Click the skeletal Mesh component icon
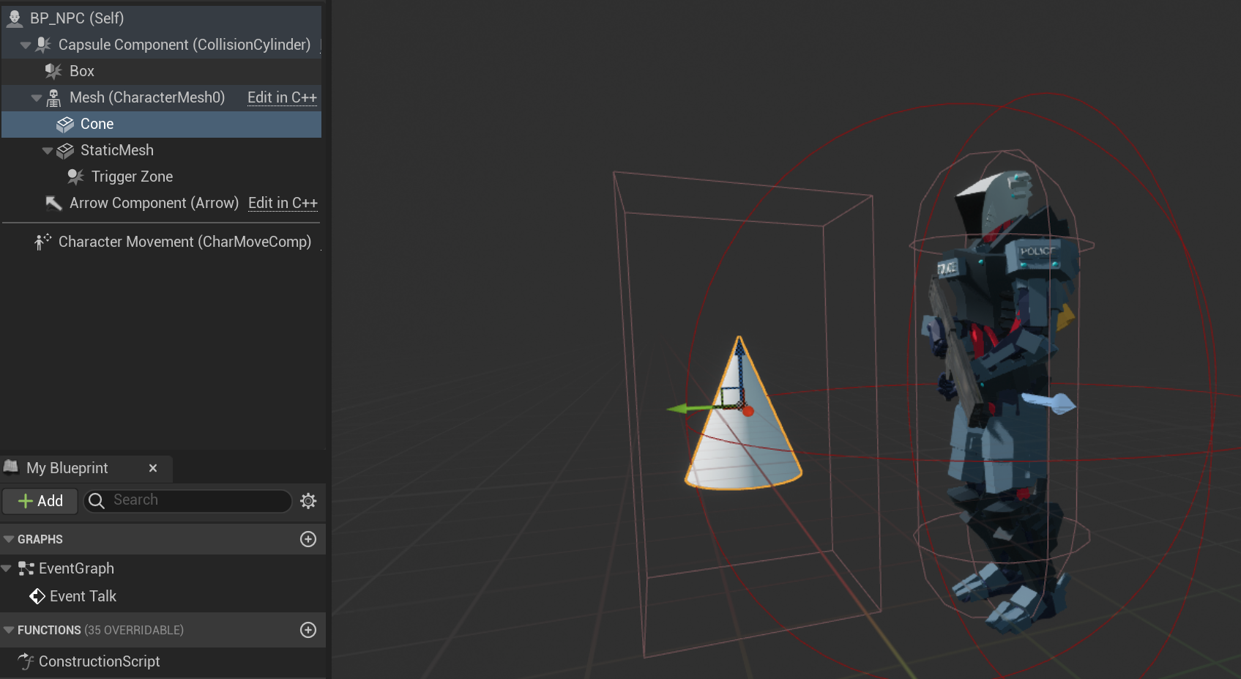The image size is (1241, 679). click(x=53, y=97)
